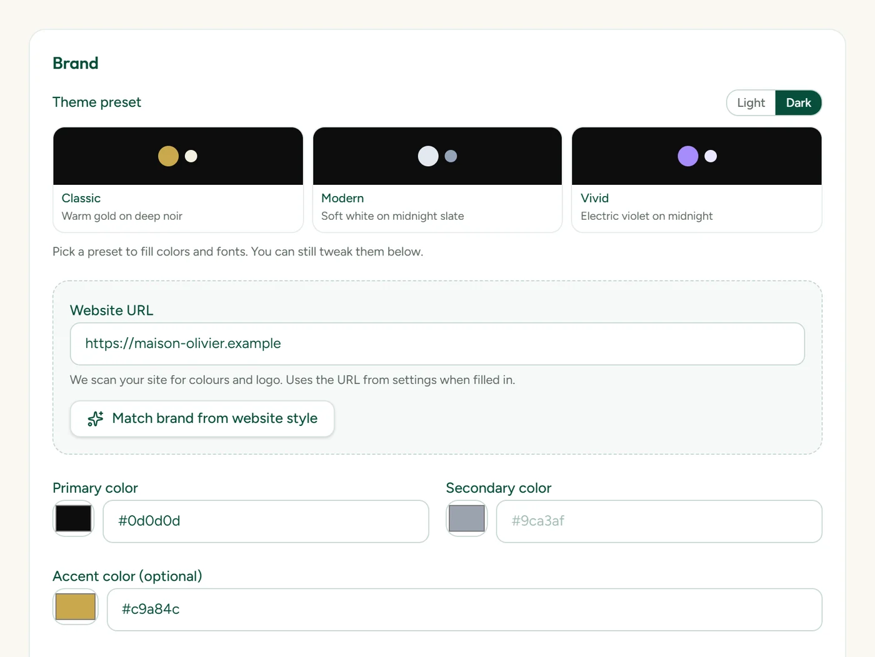Click the 'We scan your site for colours' hint
The width and height of the screenshot is (875, 657).
point(292,380)
